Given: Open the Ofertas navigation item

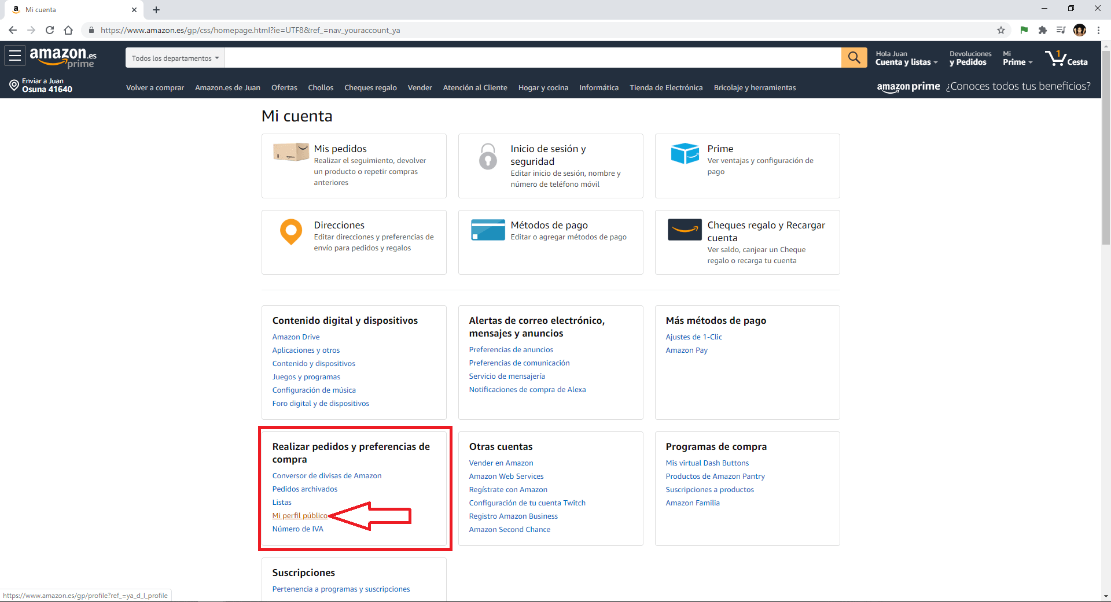Looking at the screenshot, I should pyautogui.click(x=284, y=88).
